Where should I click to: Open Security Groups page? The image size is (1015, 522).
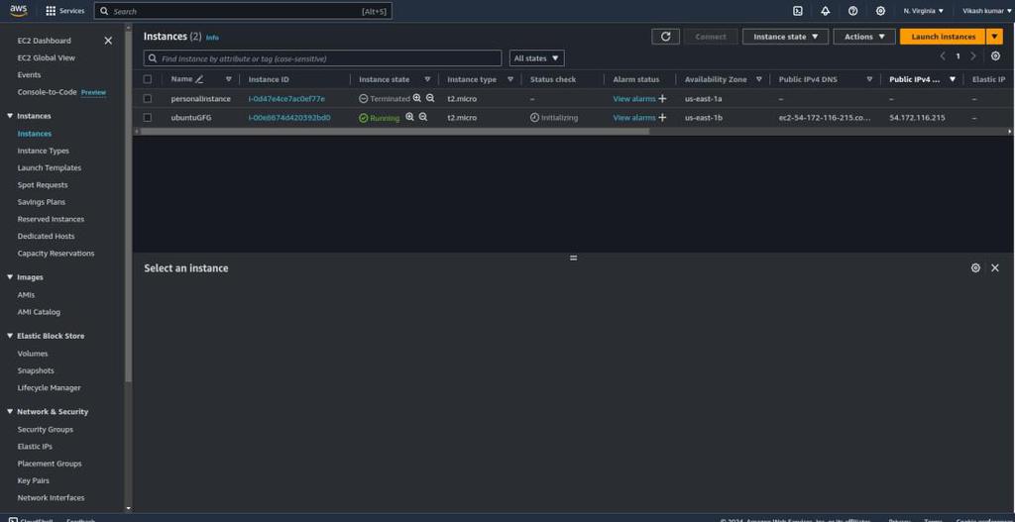(x=46, y=430)
